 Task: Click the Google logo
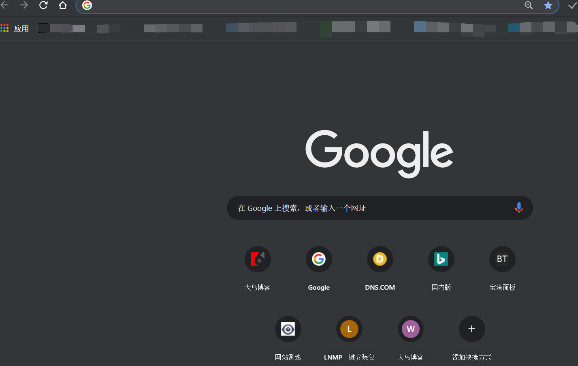pyautogui.click(x=380, y=154)
